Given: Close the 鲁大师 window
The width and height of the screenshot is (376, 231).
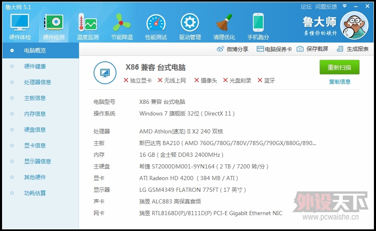Looking at the screenshot, I should 367,6.
